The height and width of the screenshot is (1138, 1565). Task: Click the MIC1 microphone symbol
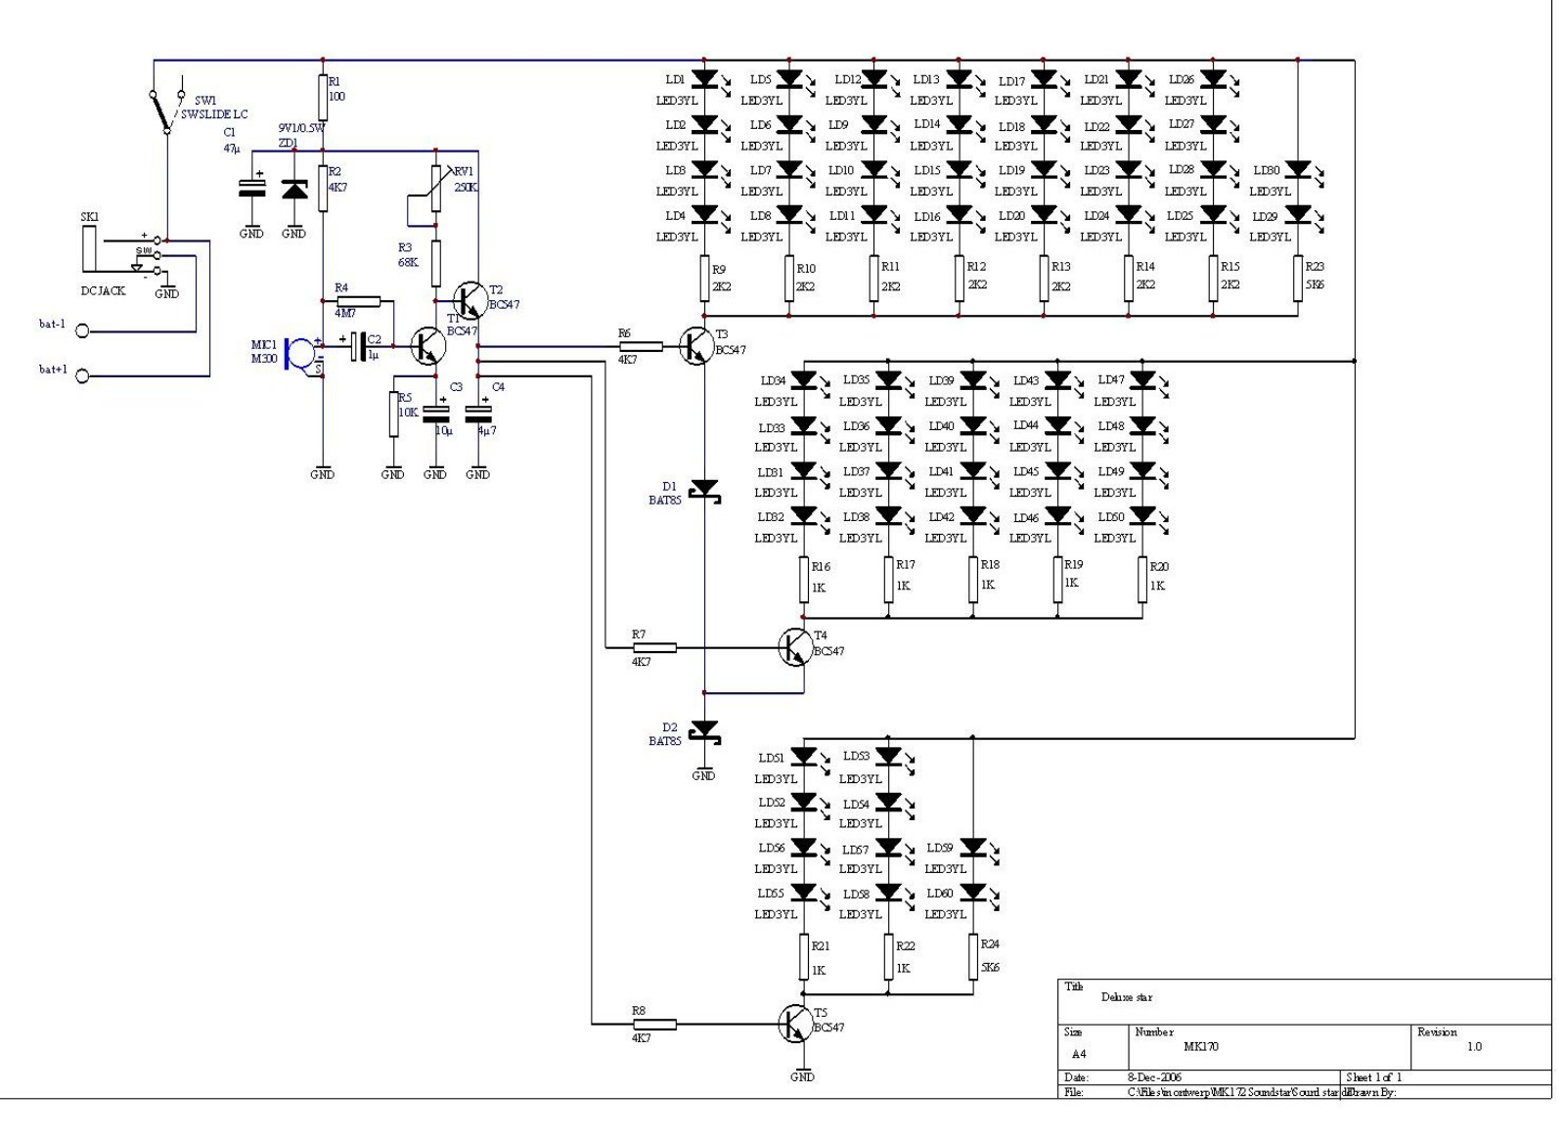coord(303,354)
